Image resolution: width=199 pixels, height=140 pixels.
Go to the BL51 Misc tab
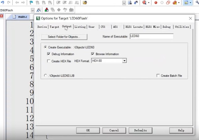click(x=153, y=27)
